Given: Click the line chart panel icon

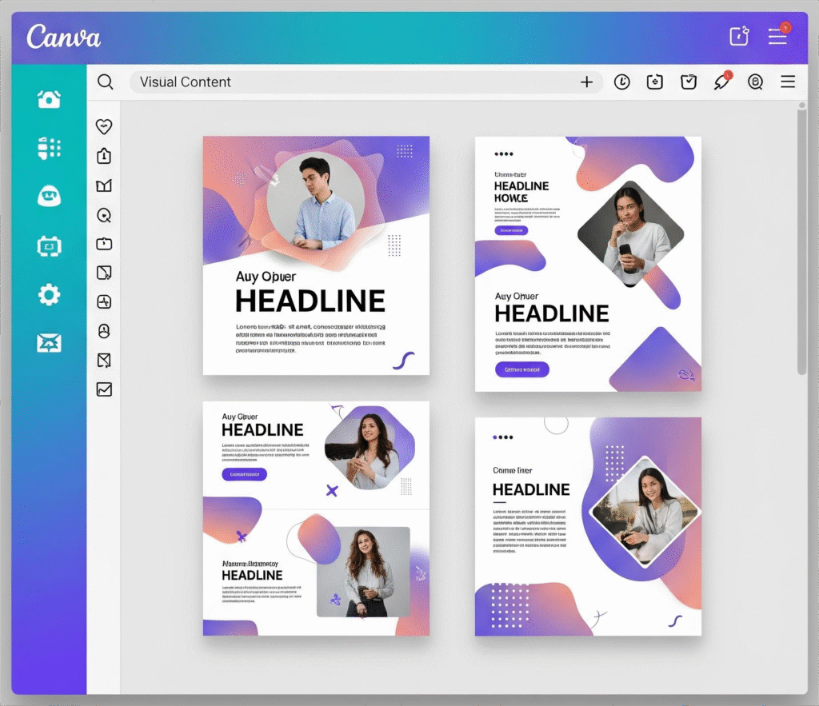Looking at the screenshot, I should [x=104, y=389].
